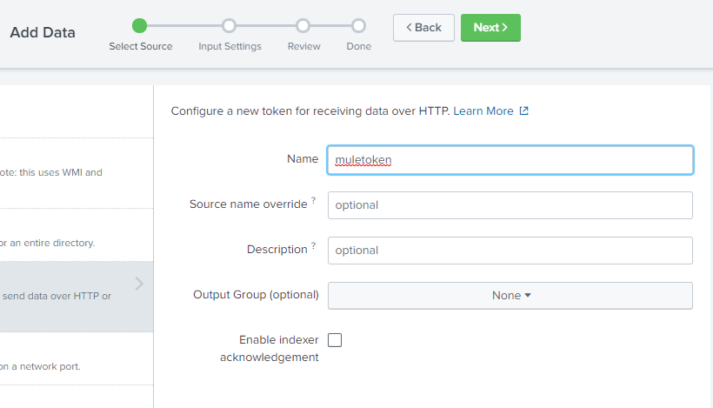Click the Name input field
The height and width of the screenshot is (408, 713).
(x=510, y=160)
